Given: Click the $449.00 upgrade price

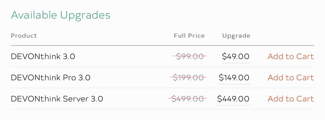Looking at the screenshot, I should coord(233,99).
